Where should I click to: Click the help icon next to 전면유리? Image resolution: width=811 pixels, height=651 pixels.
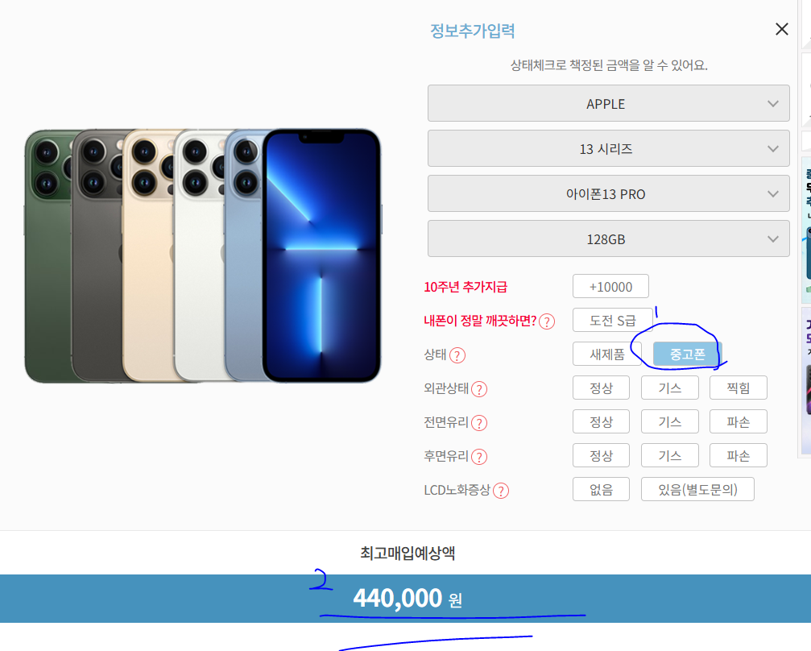[479, 423]
